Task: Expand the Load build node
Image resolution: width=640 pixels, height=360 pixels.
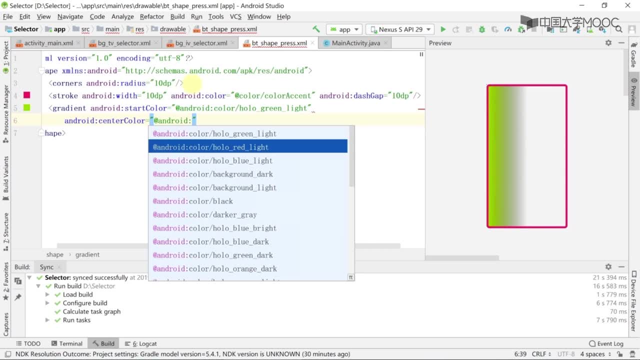Action: pos(47,294)
